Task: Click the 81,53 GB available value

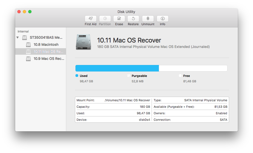Action: pos(221,107)
